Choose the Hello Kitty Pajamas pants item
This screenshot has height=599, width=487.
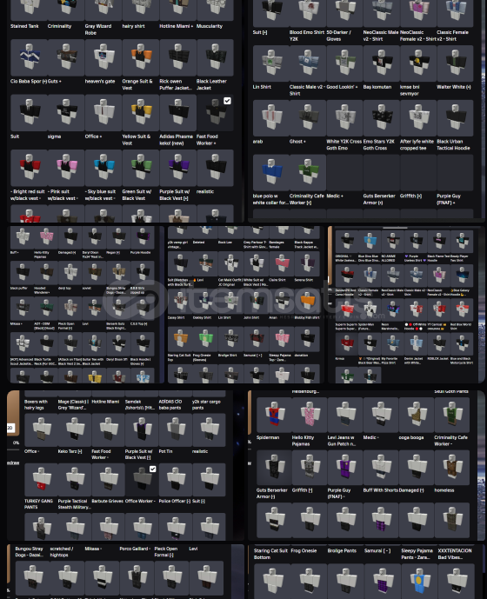tap(310, 416)
